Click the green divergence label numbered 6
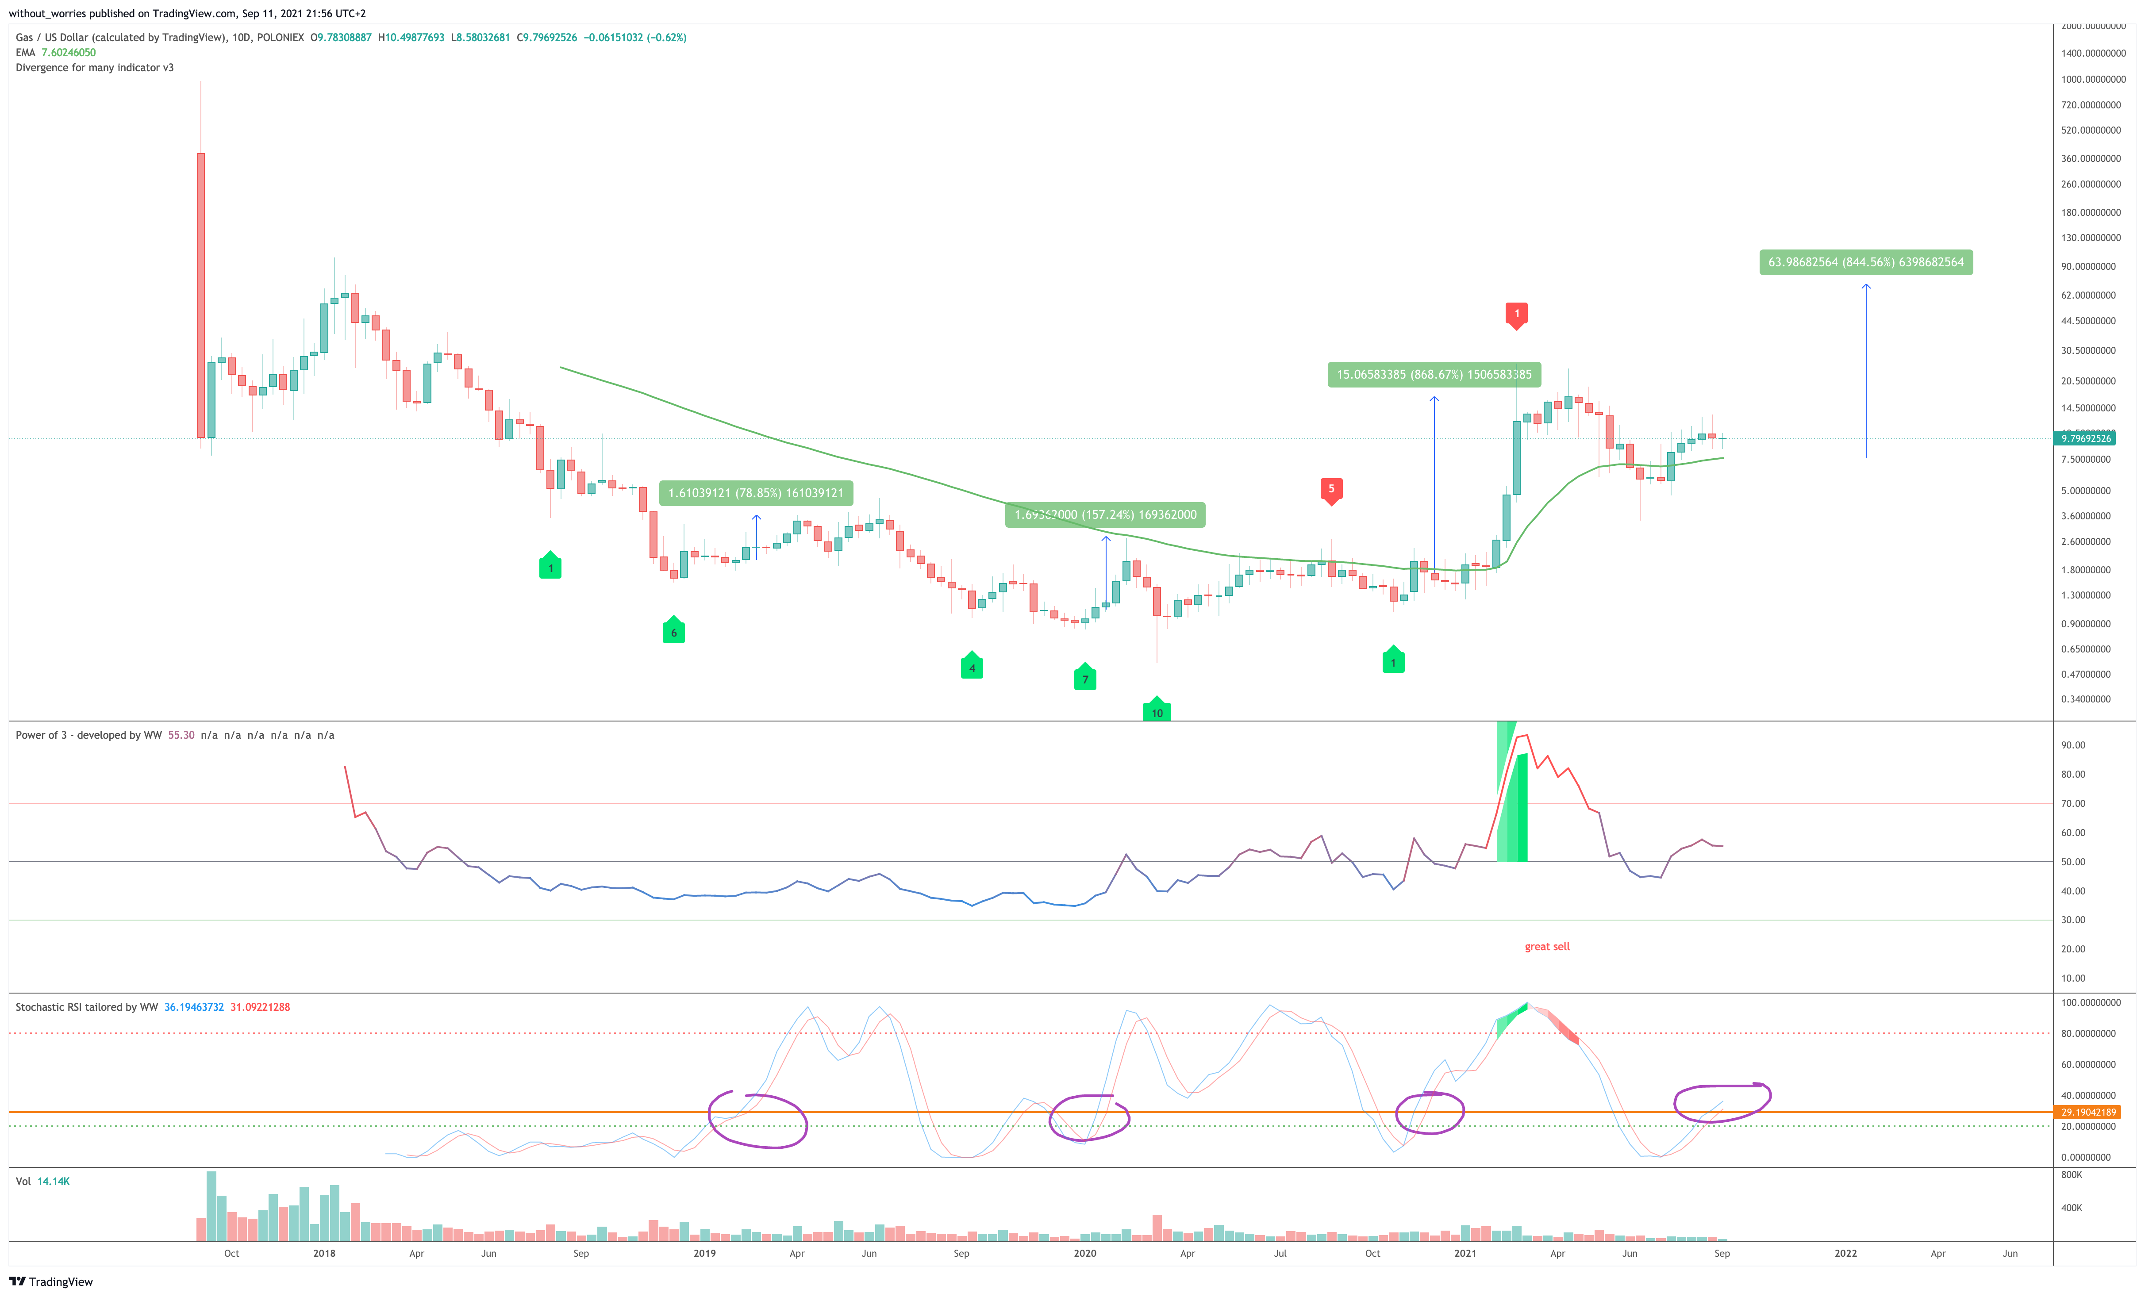 [x=674, y=630]
